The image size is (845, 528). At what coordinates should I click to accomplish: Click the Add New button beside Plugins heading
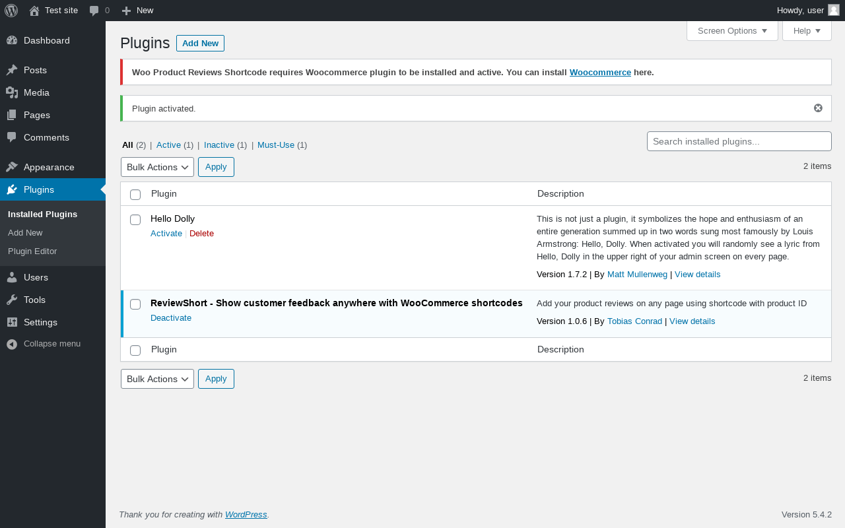(x=200, y=43)
